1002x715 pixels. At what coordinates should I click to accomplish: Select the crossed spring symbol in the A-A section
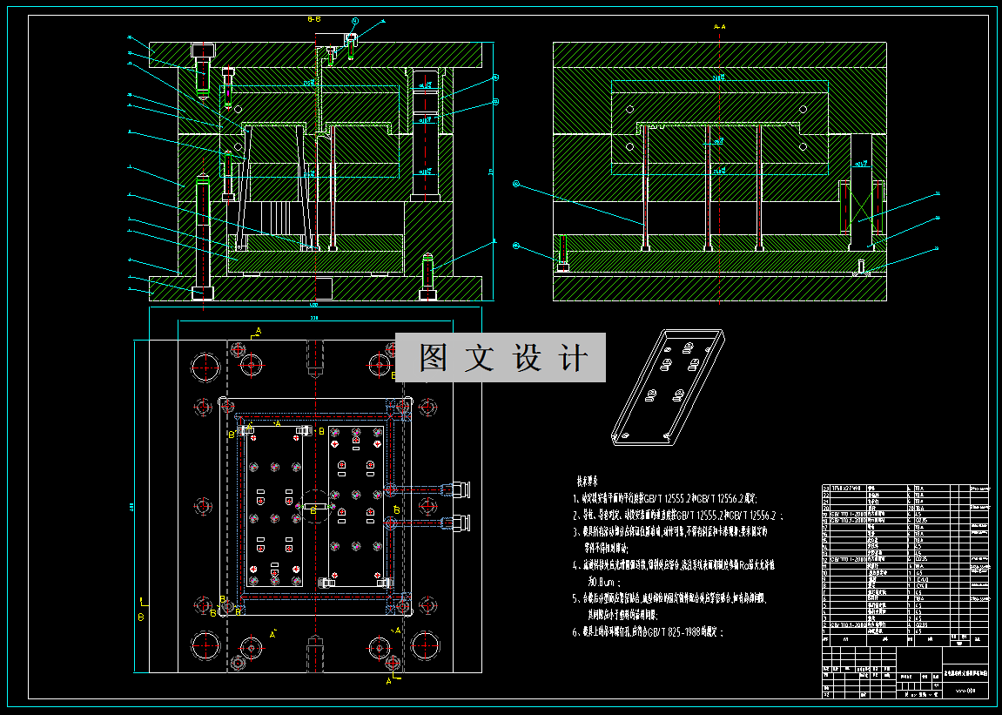pyautogui.click(x=862, y=206)
